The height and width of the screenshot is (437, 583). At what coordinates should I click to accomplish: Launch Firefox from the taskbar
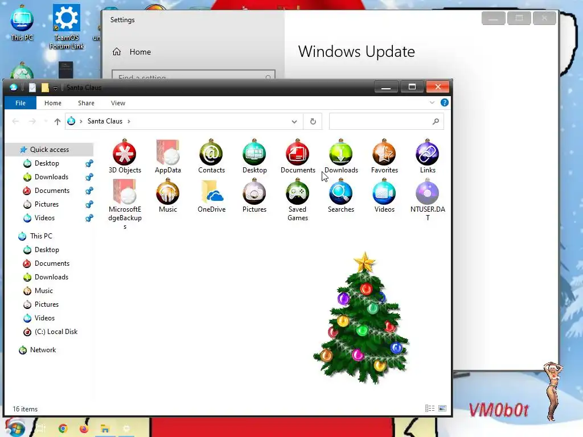click(x=84, y=428)
